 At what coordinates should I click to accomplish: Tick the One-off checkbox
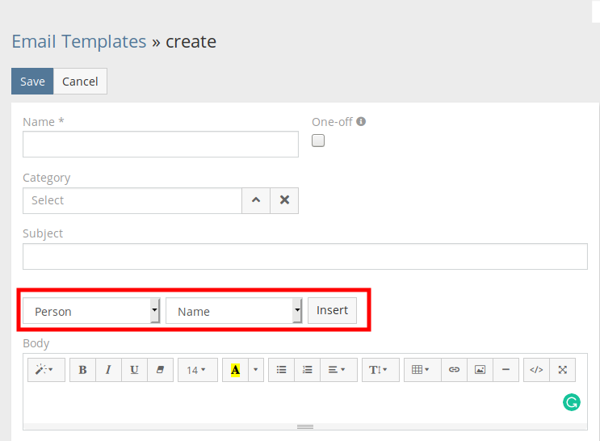[318, 141]
